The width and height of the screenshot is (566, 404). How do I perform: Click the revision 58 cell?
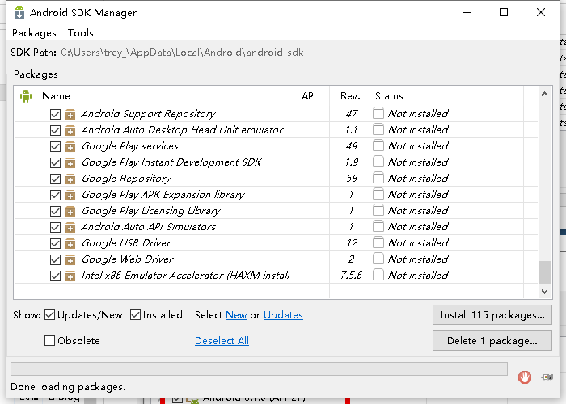click(x=352, y=179)
